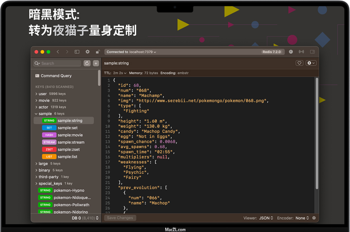
Task: Open Command Query in the sidebar
Action: [56, 76]
